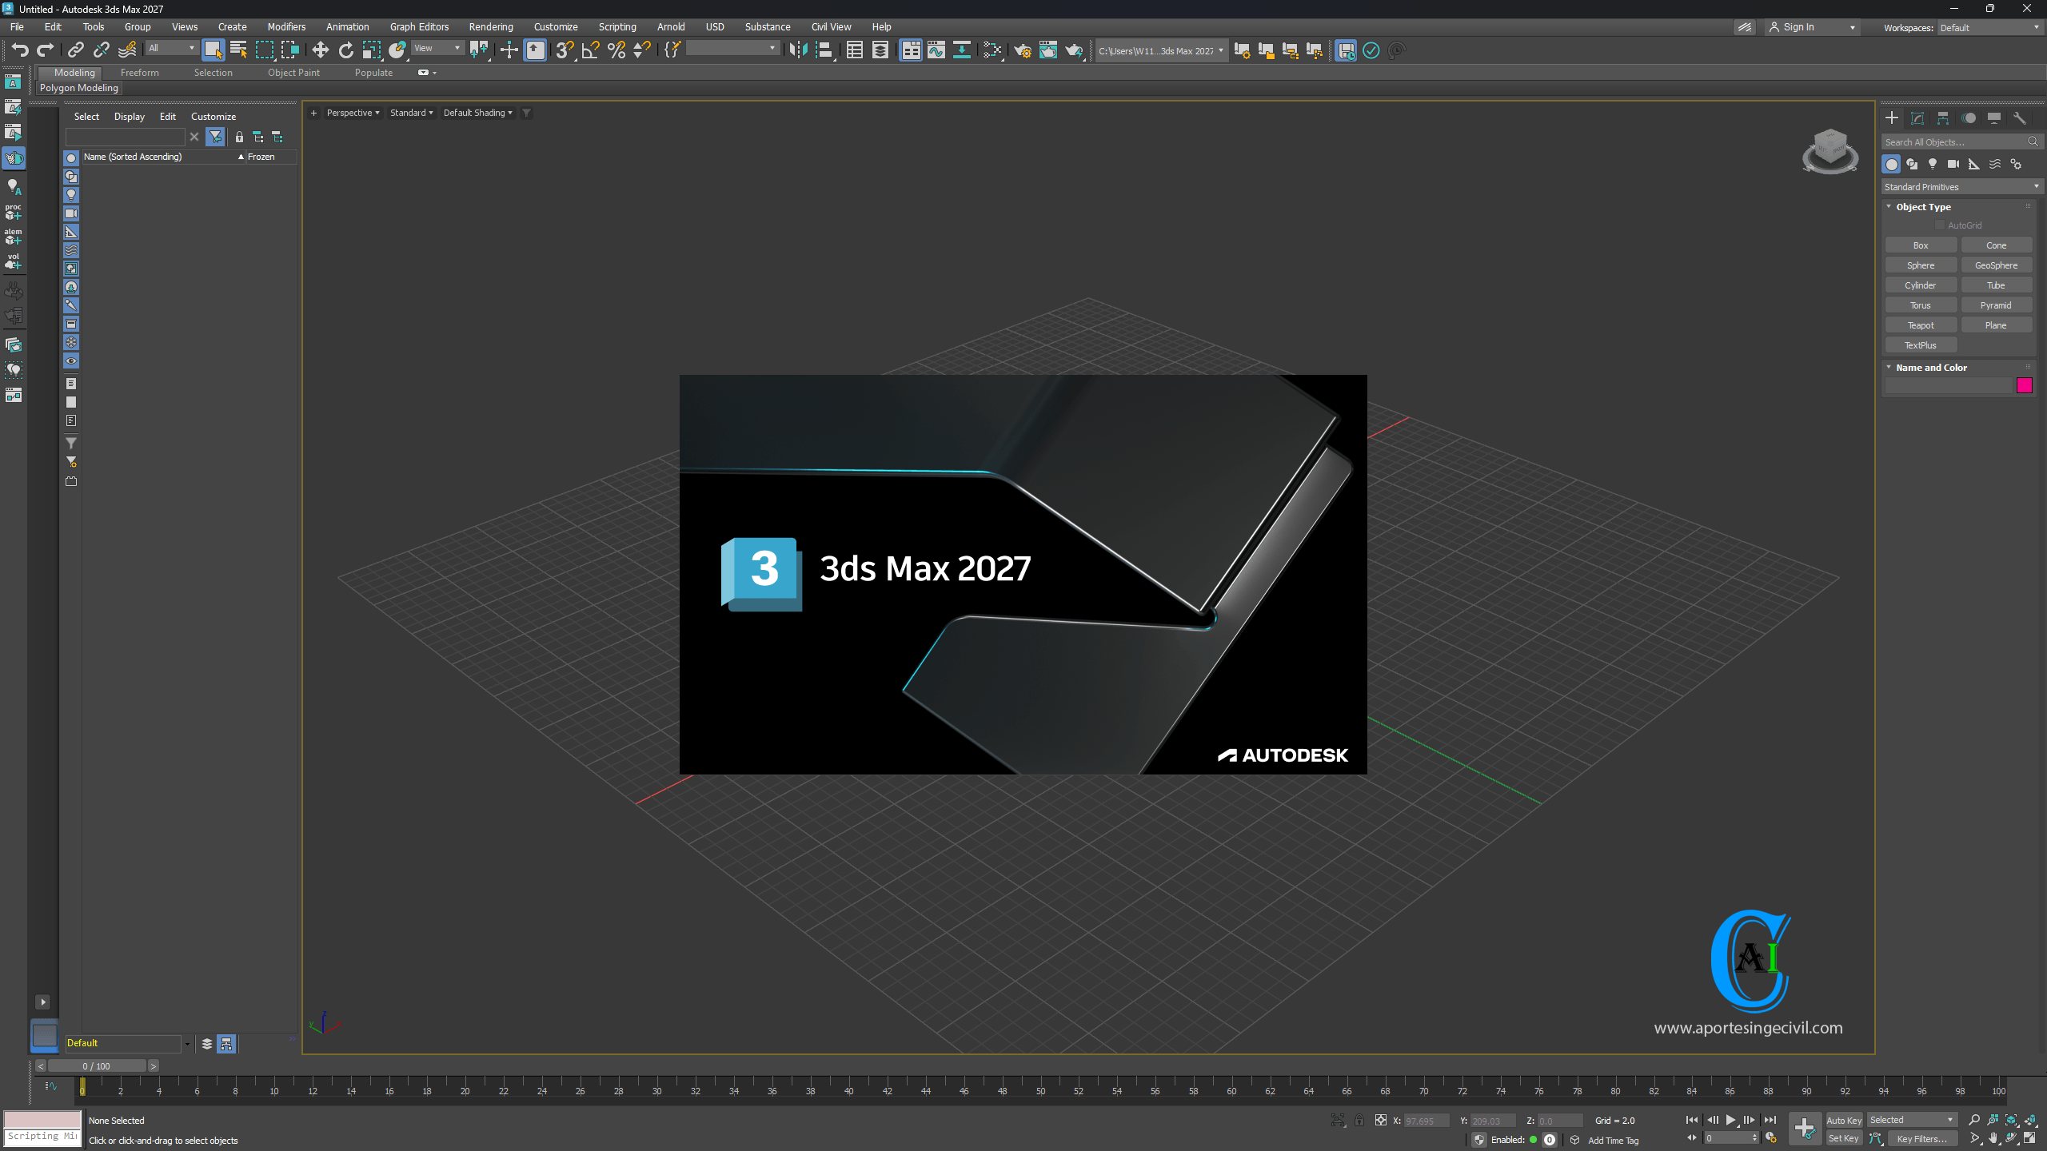Screen dimensions: 2047x1151
Task: Open the Modify panel tab icon
Action: [x=1917, y=118]
